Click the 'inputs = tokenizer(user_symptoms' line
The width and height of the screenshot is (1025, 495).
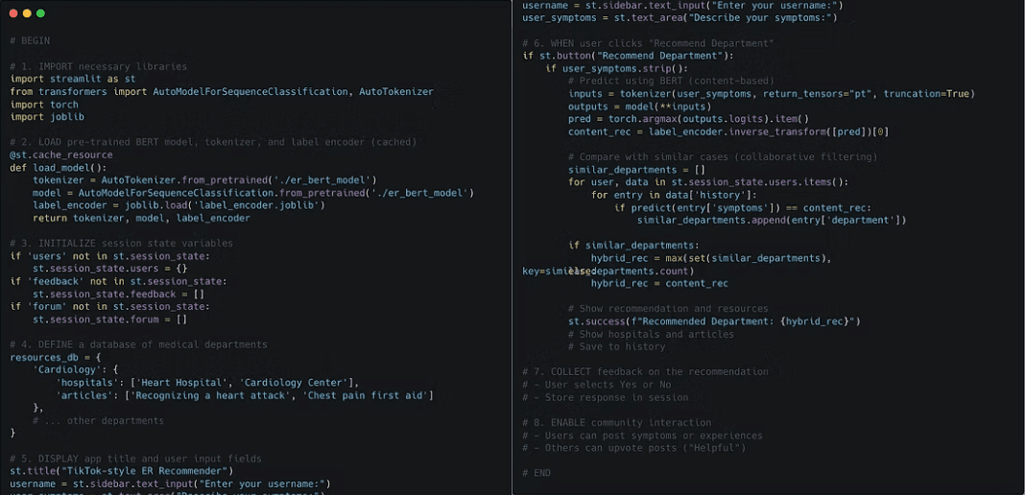pos(772,94)
